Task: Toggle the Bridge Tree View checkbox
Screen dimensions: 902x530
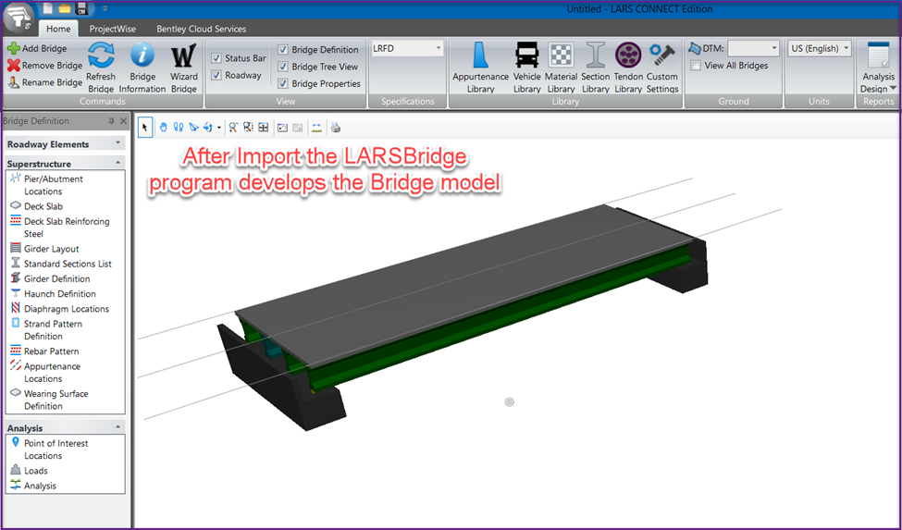Action: 283,67
